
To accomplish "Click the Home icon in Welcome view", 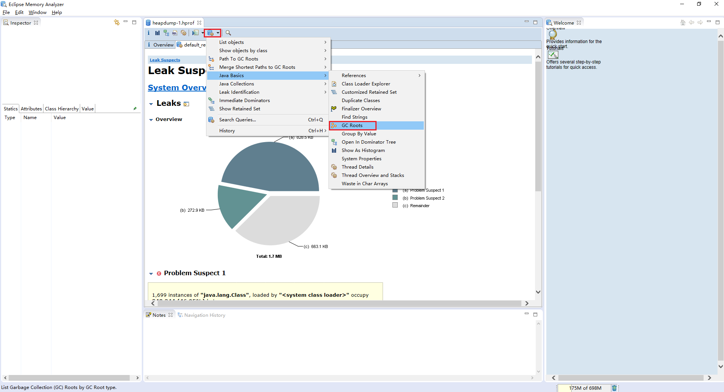I will pos(683,23).
